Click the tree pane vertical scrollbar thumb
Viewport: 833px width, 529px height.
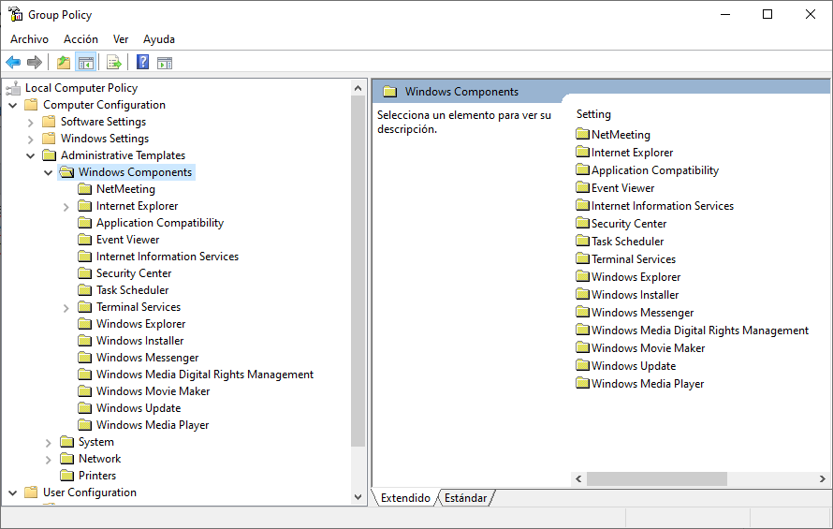pyautogui.click(x=358, y=272)
